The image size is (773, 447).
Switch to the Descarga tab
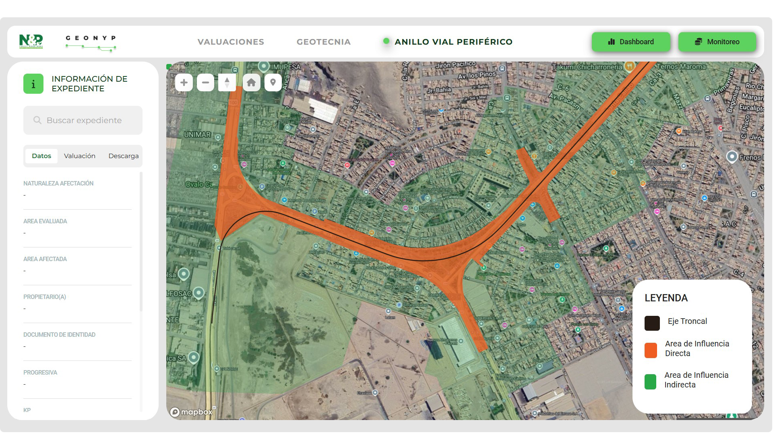(x=123, y=156)
